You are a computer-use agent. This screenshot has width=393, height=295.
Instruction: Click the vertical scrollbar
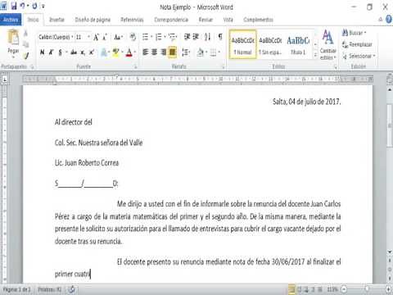[x=390, y=125]
